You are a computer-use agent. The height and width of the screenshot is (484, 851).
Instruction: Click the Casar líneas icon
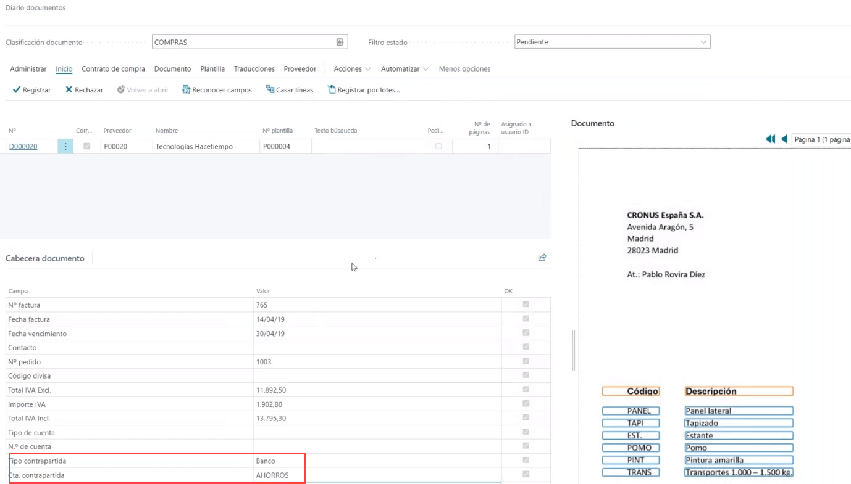(x=270, y=90)
